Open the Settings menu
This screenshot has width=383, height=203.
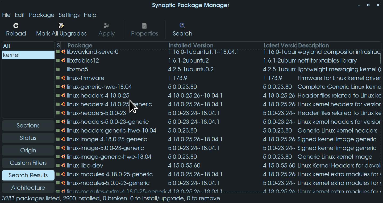[x=69, y=15]
